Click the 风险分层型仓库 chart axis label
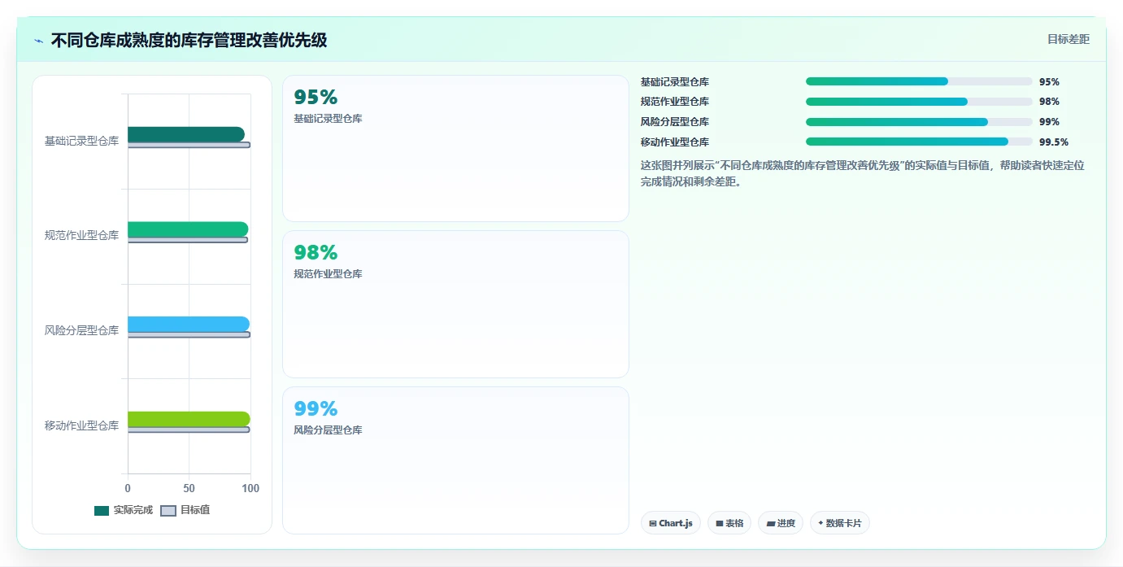Viewport: 1123px width, 567px height. click(x=81, y=331)
